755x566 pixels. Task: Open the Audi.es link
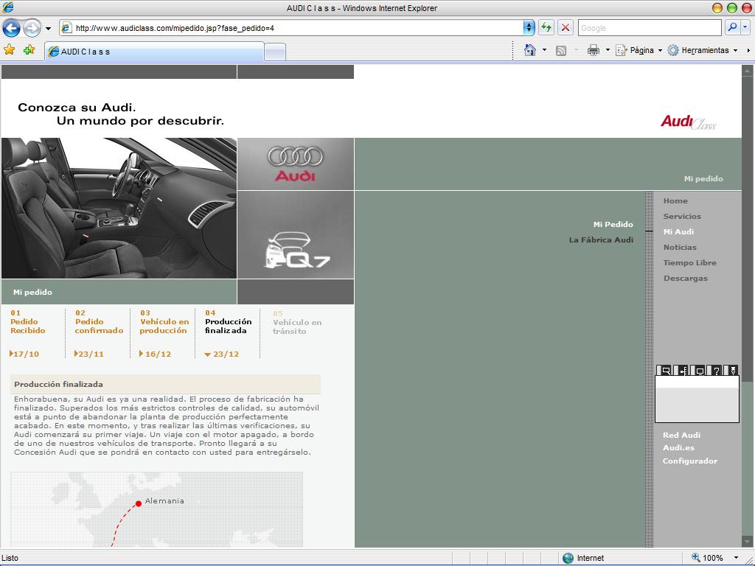click(x=678, y=447)
